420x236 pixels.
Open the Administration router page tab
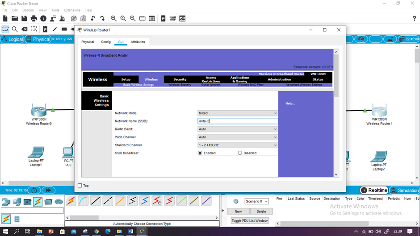click(279, 79)
